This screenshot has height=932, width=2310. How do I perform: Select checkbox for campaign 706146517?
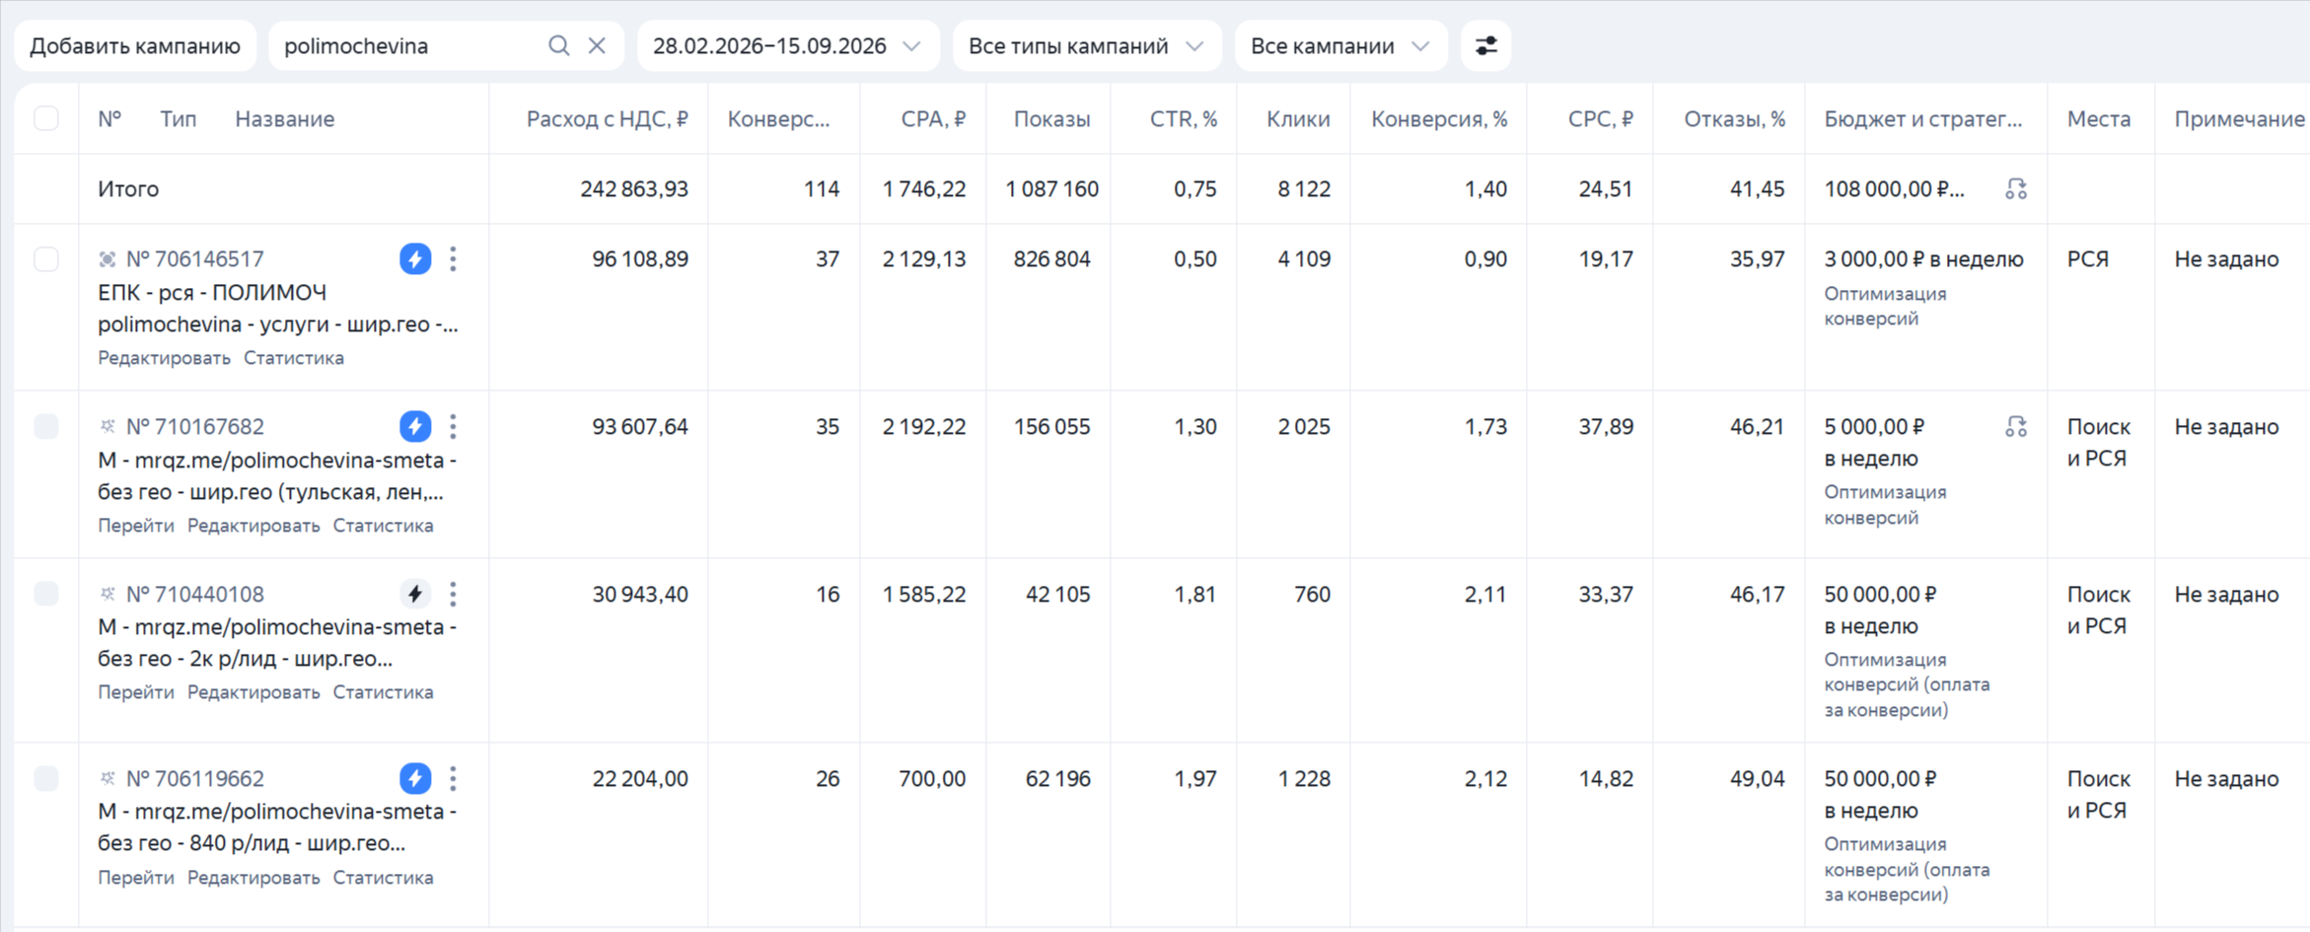click(x=46, y=259)
